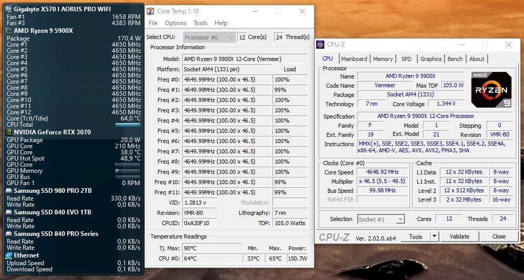The image size is (524, 280).
Task: Switch to the Mainboard tab in CPU-Z
Action: click(354, 59)
